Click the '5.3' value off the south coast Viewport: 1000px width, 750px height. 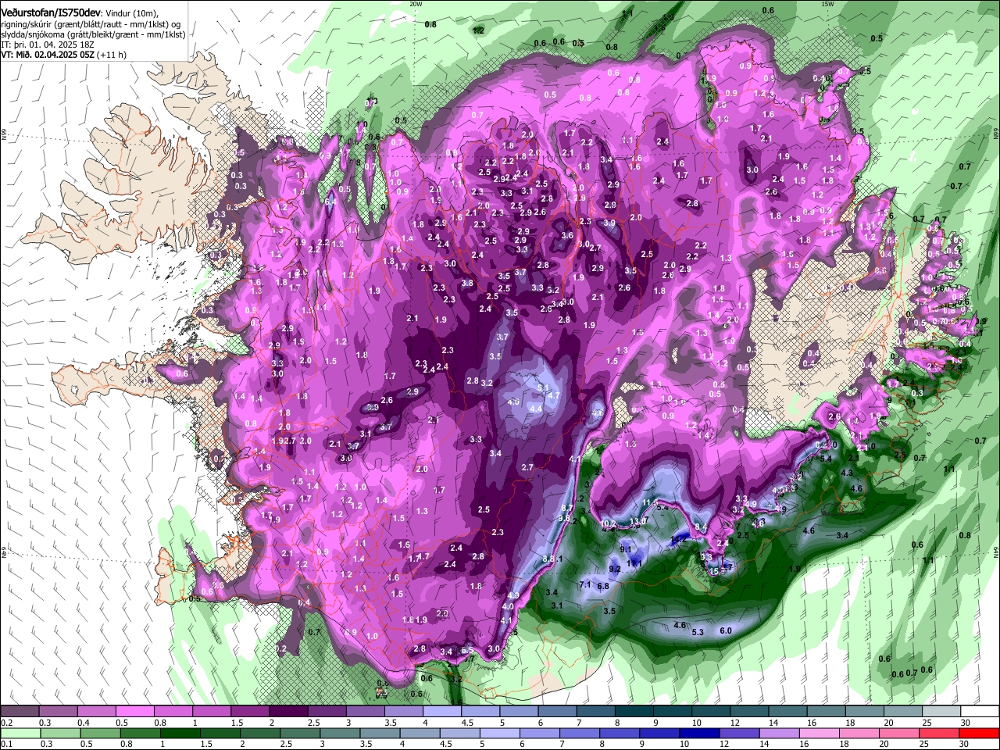click(698, 632)
